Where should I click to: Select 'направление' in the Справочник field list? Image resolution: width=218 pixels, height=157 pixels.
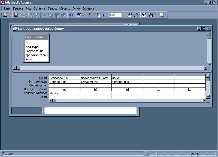37,51
